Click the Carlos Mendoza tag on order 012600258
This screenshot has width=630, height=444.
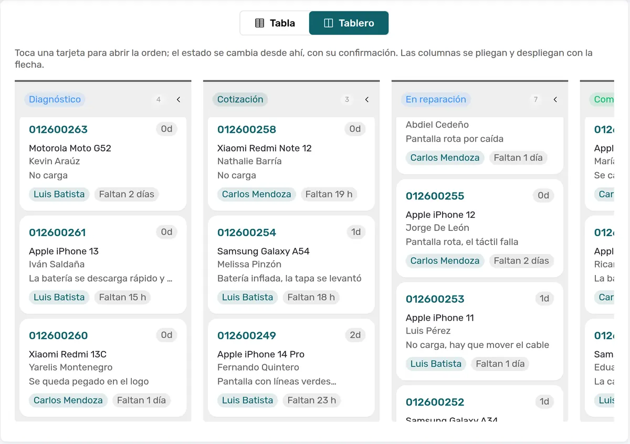coord(257,194)
